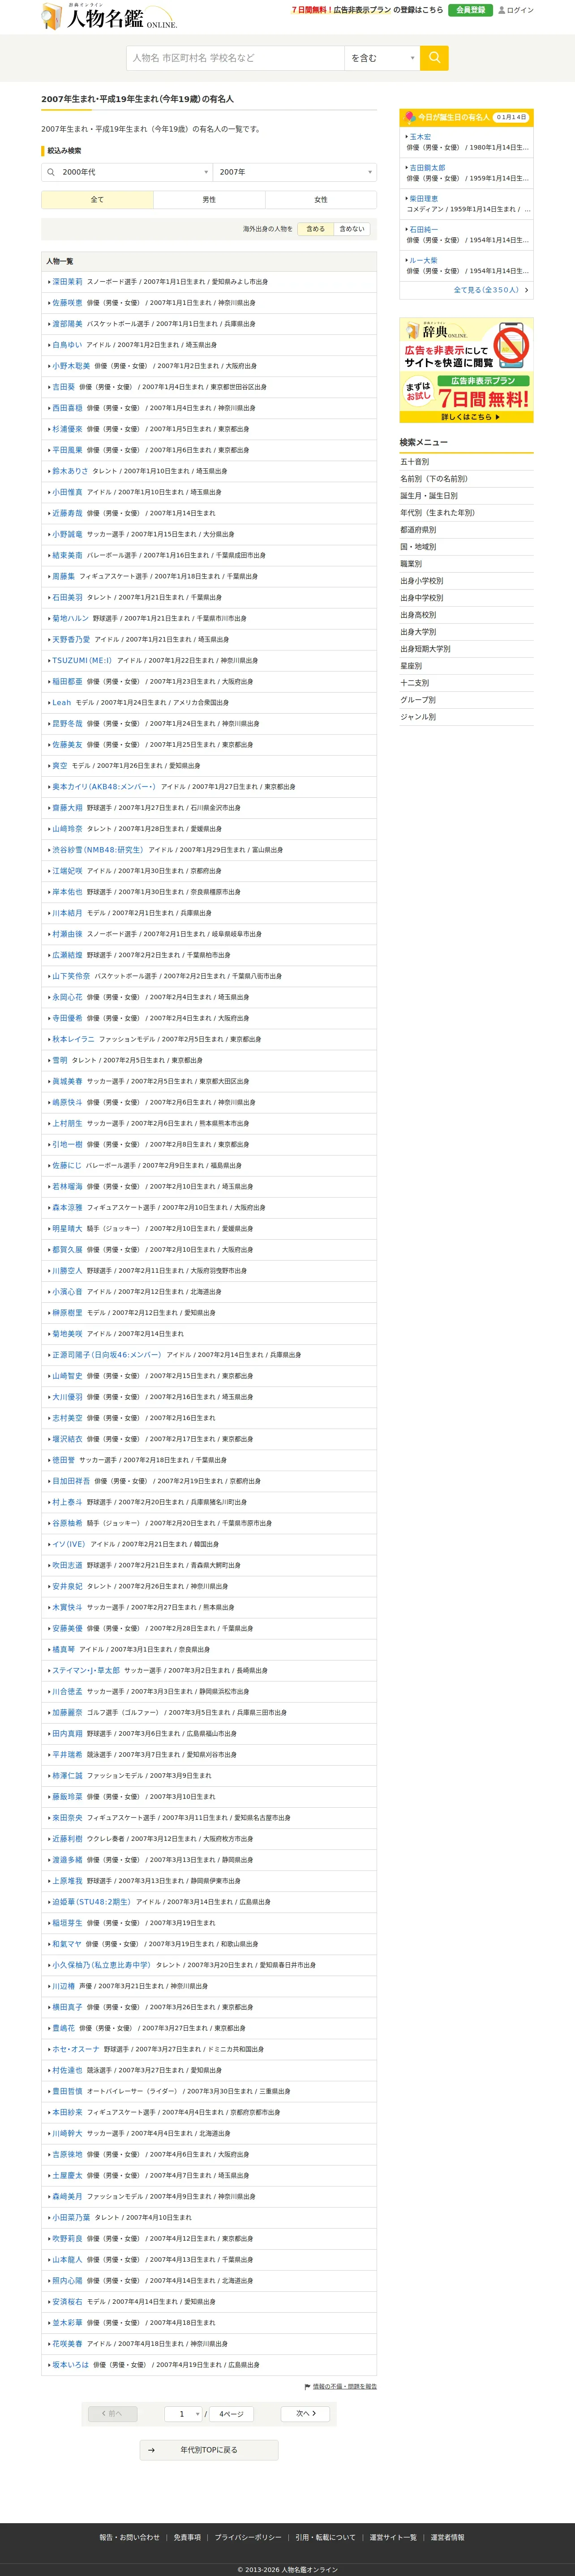575x2576 pixels.
Task: Open 迫姫華(STU48:2期生) entry
Action: pos(91,1902)
